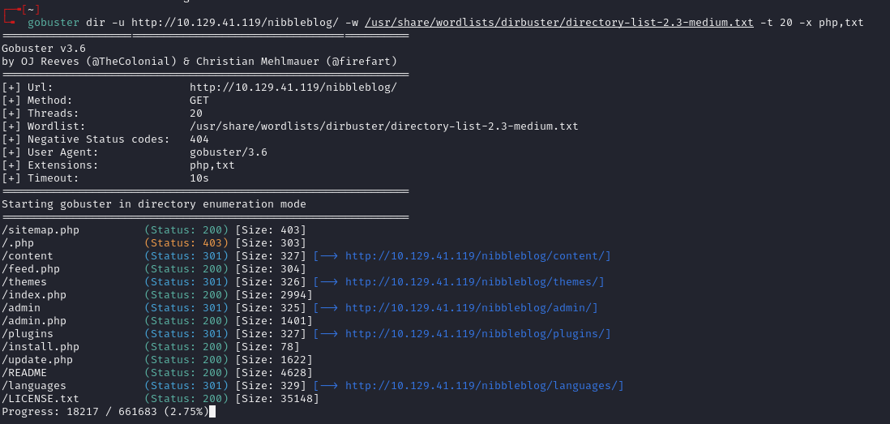Select the /README result entry
The height and width of the screenshot is (424, 890).
click(24, 373)
